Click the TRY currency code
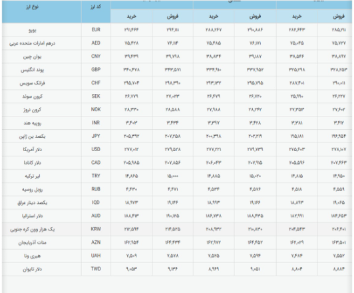This screenshot has height=293, width=354. click(96, 176)
